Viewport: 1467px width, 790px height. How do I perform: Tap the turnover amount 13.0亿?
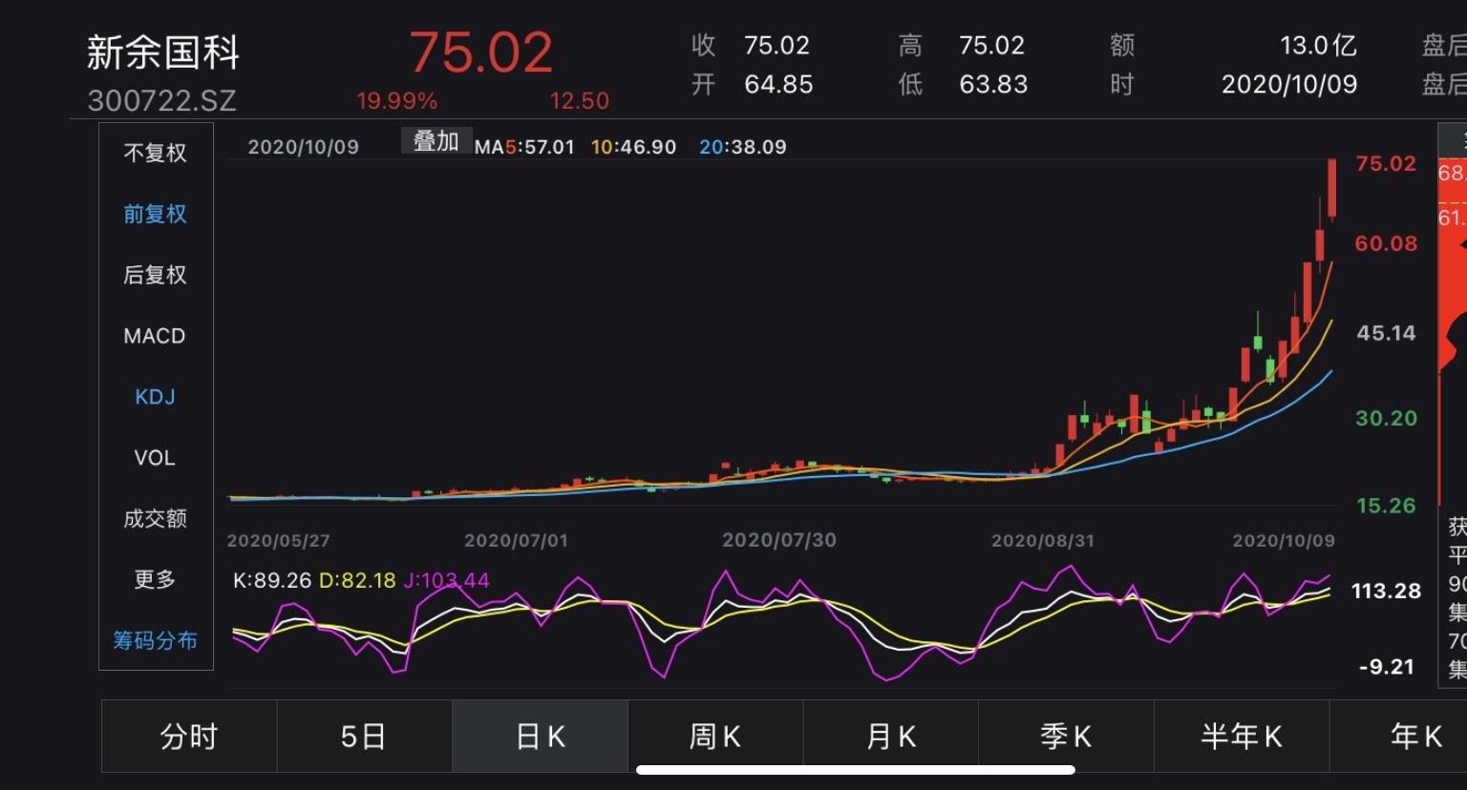(1318, 45)
